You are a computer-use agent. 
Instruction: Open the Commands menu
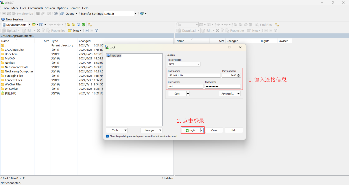pyautogui.click(x=35, y=8)
